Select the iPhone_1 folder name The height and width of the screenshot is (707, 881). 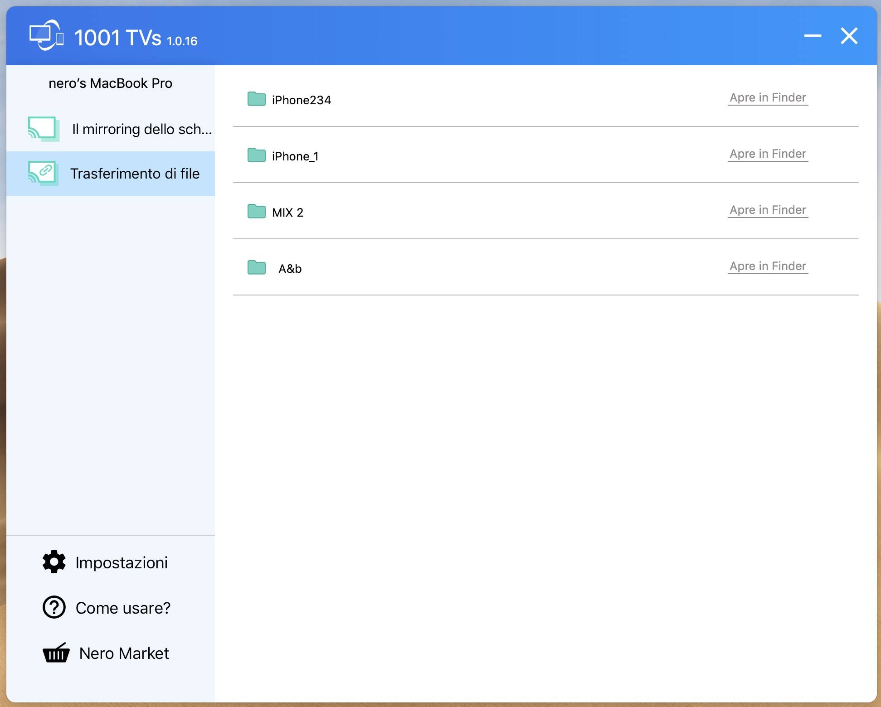click(295, 156)
